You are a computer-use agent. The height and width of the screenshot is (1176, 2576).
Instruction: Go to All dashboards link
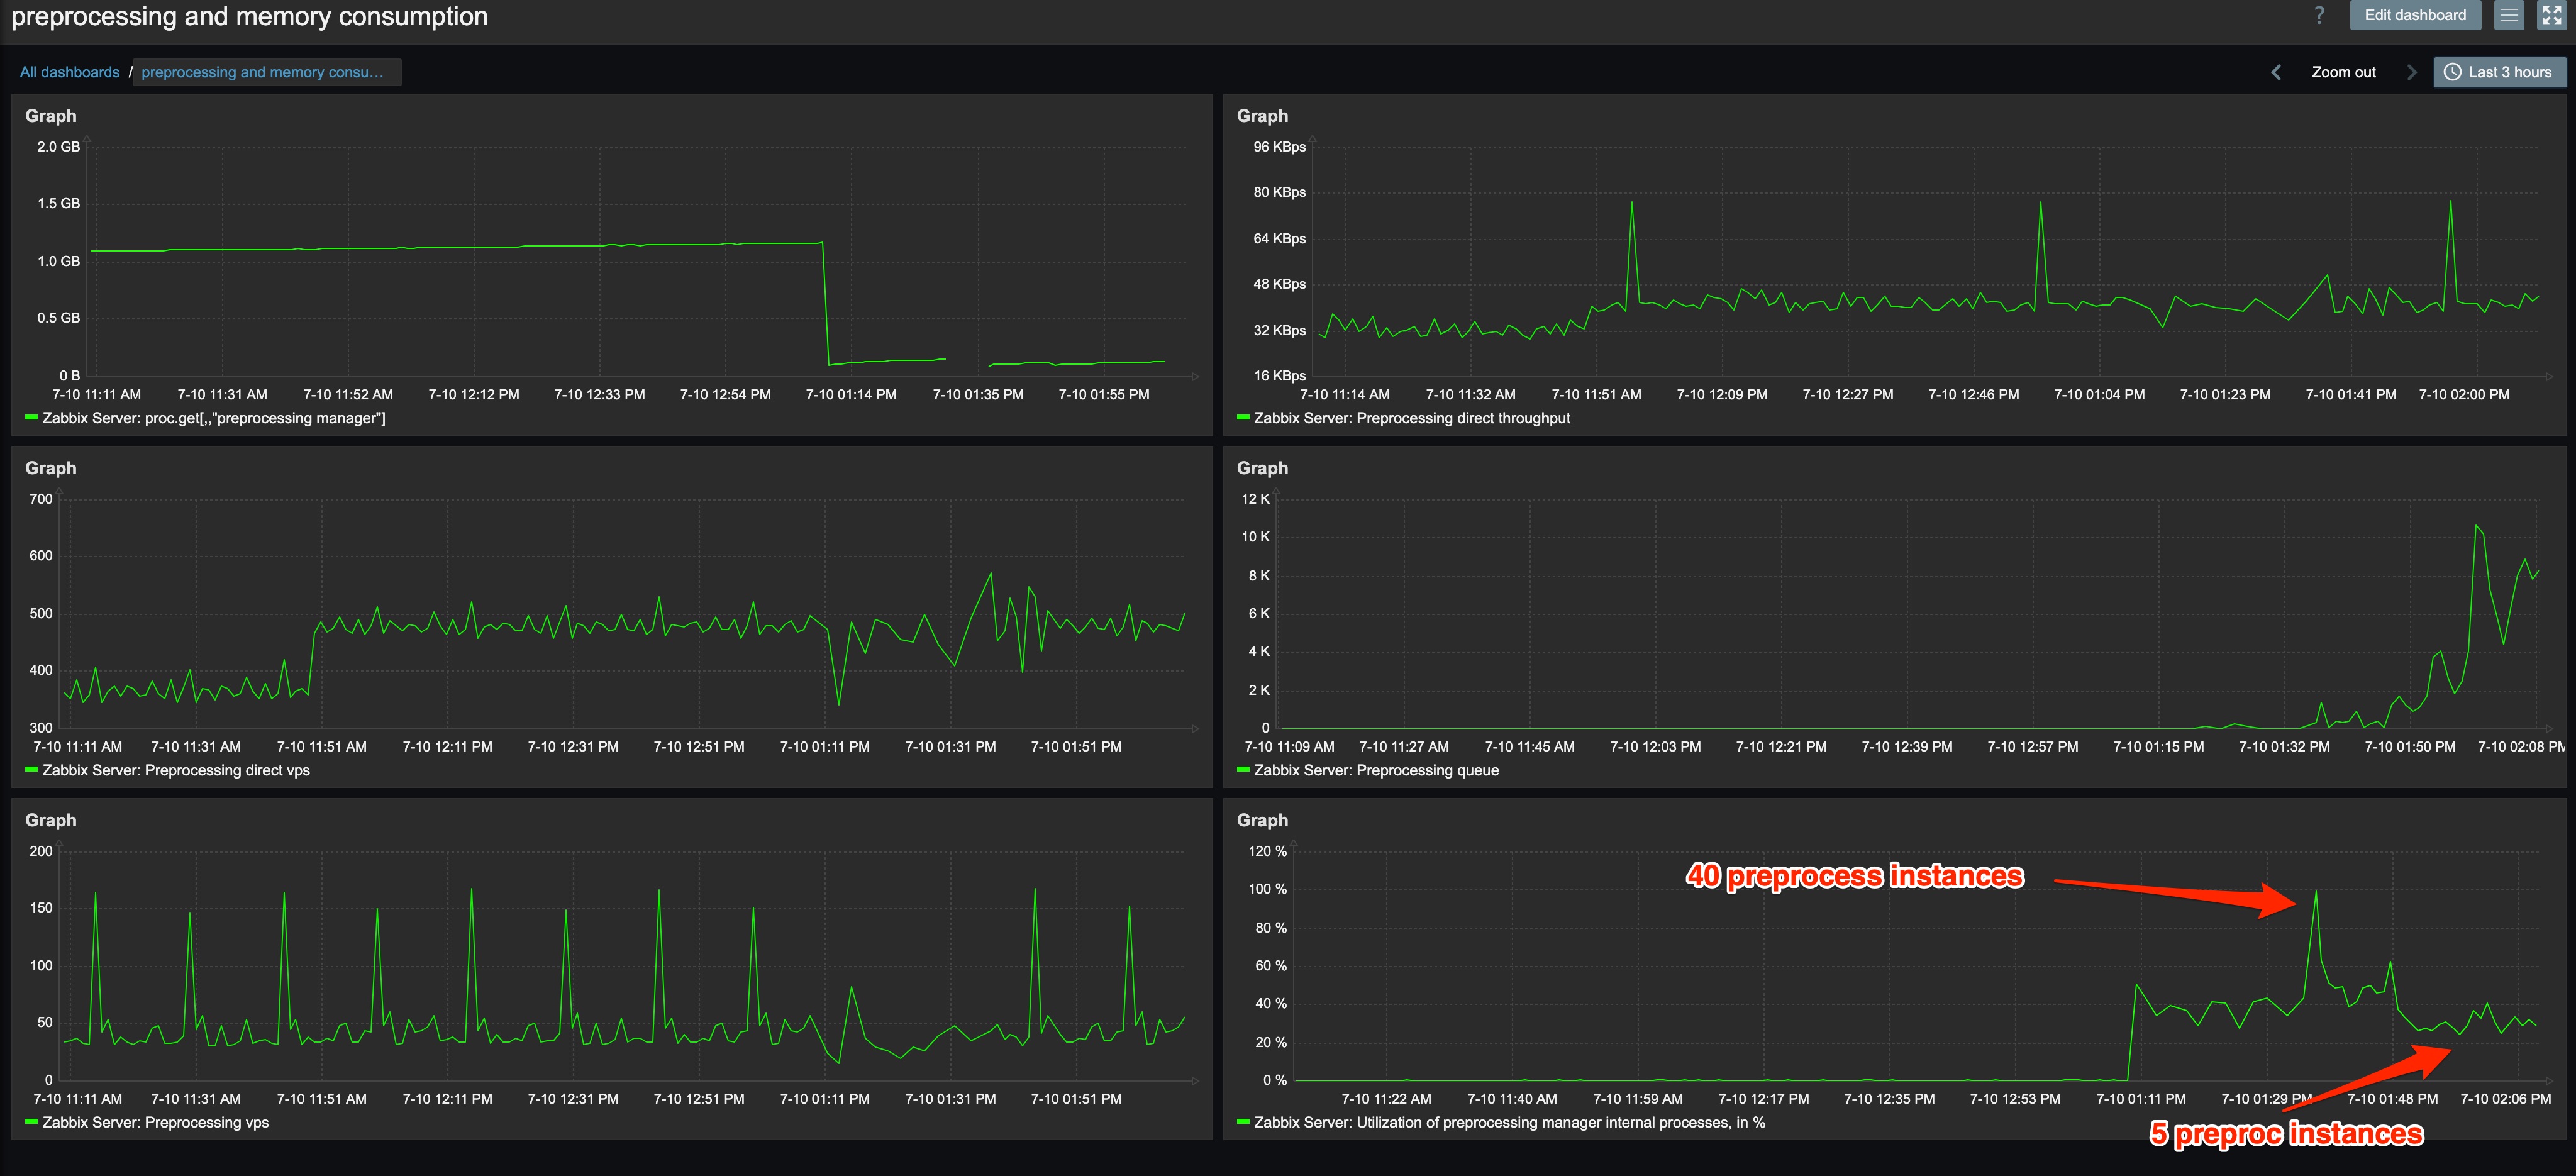(69, 72)
